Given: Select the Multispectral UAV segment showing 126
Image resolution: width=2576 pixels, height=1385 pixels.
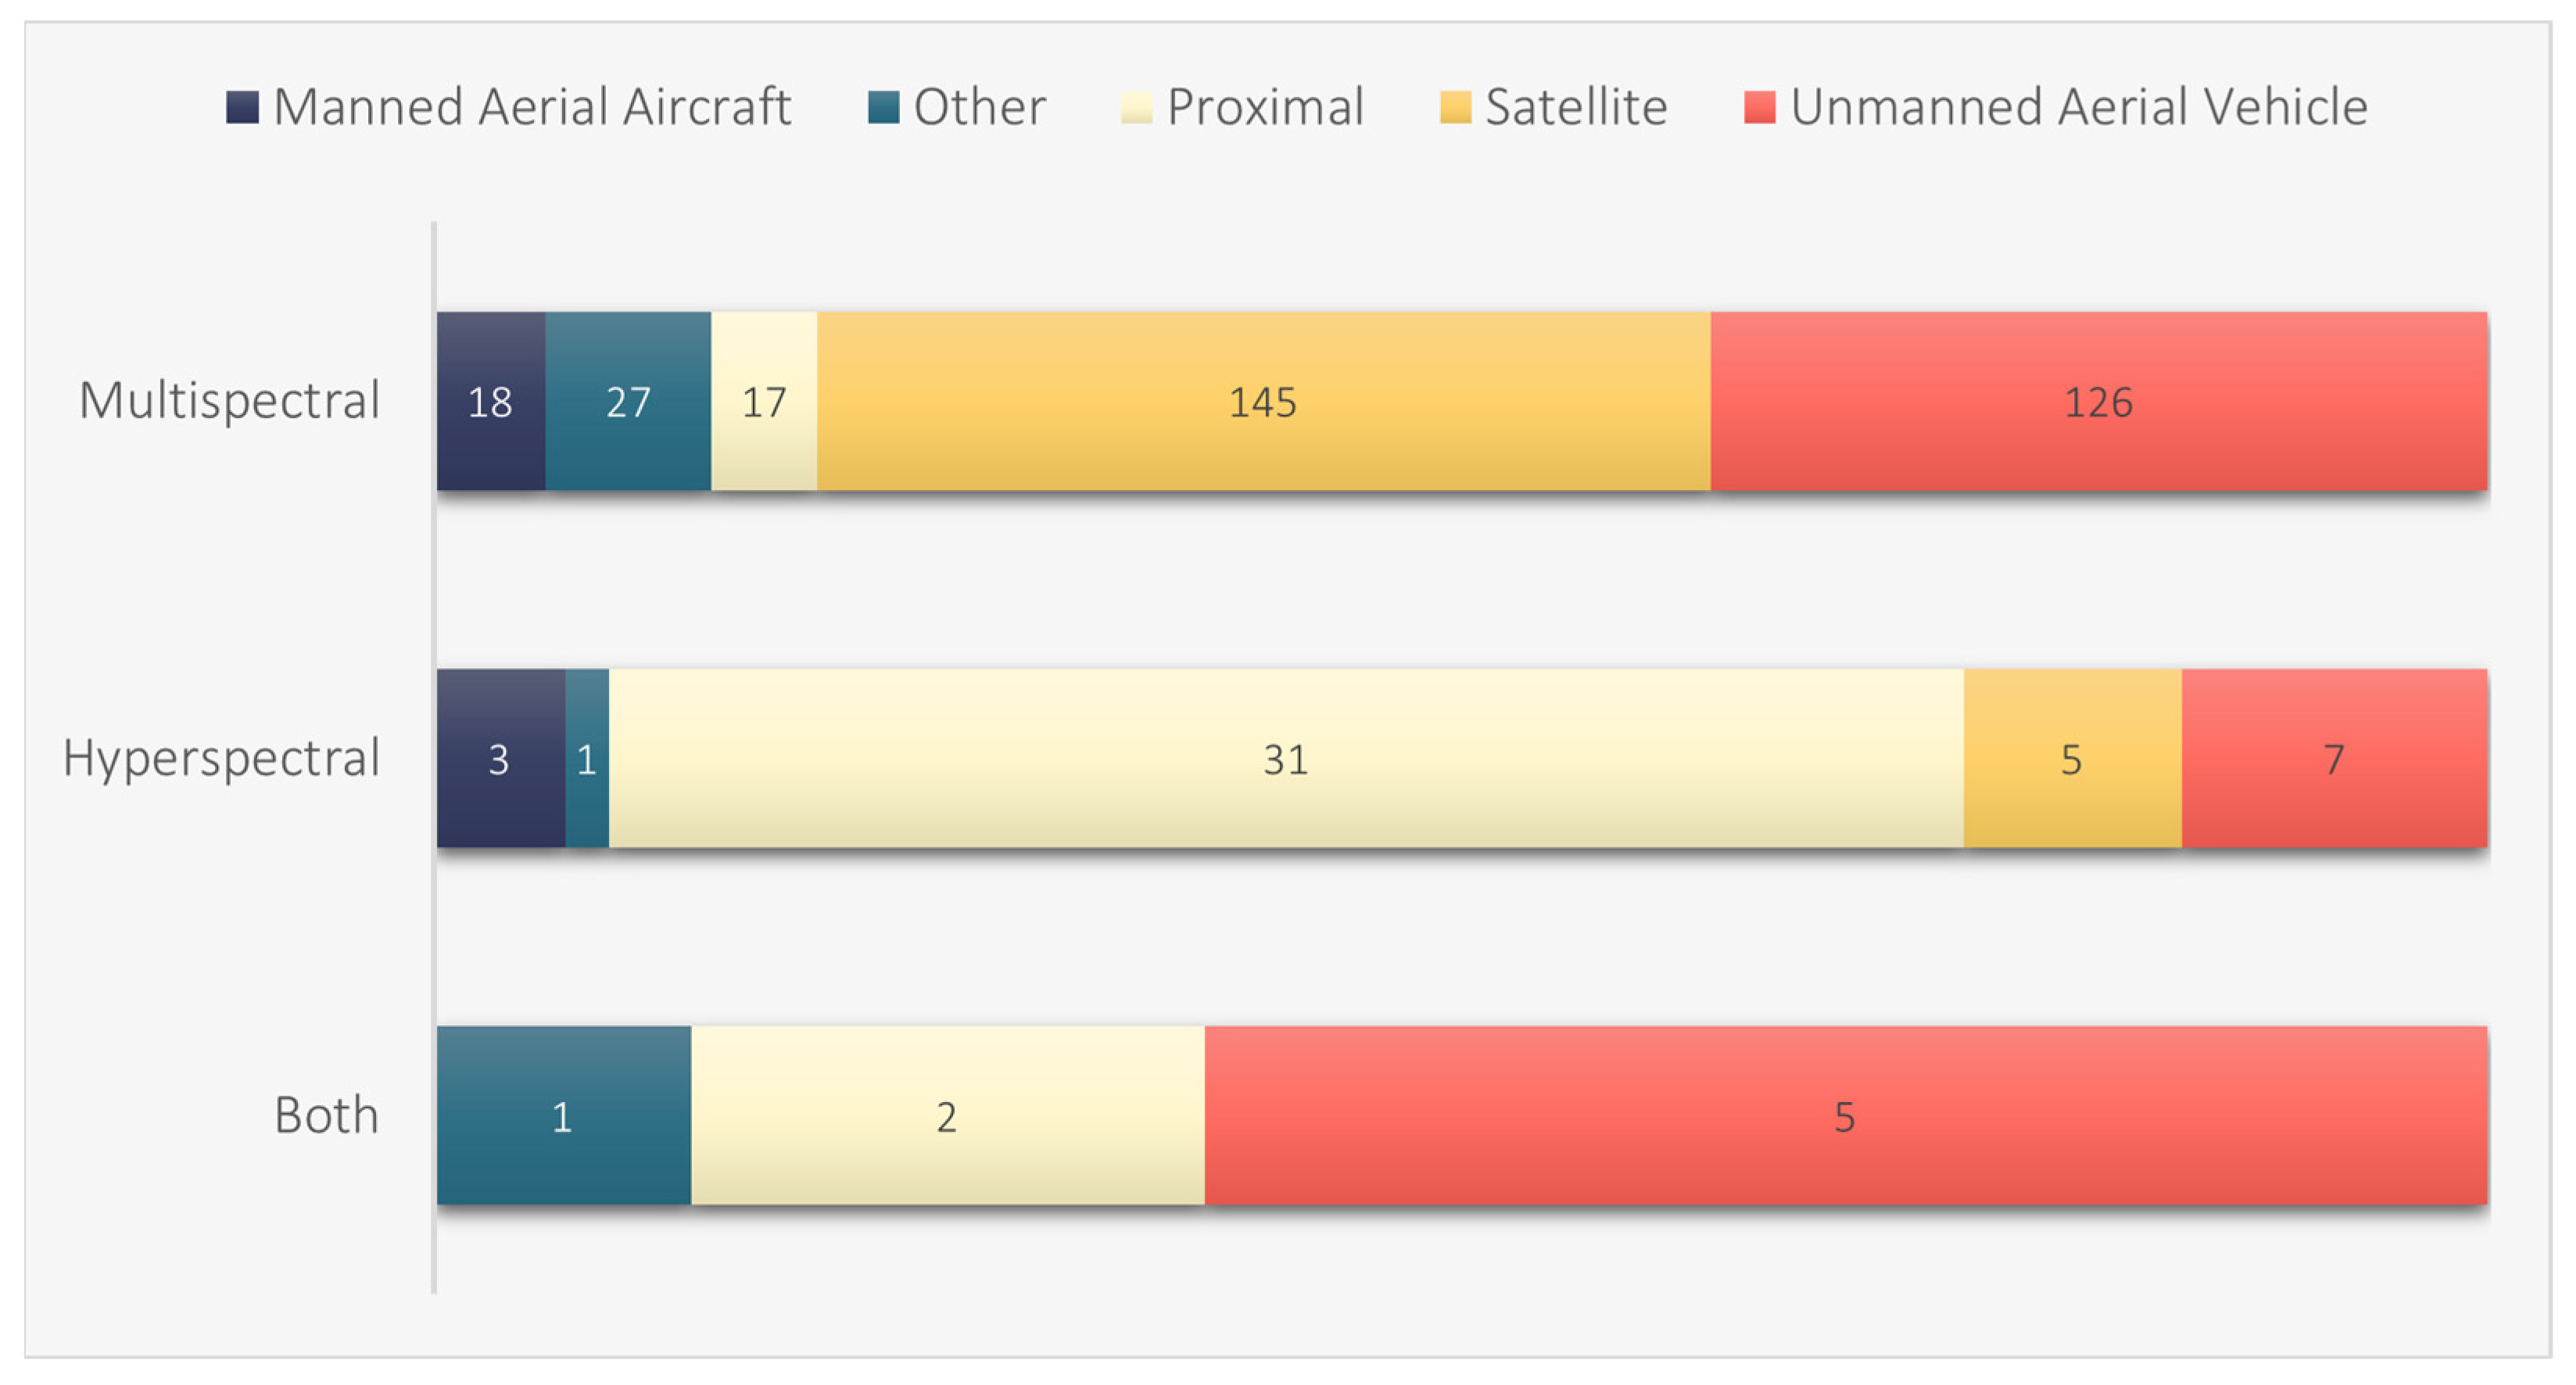Looking at the screenshot, I should [2098, 401].
